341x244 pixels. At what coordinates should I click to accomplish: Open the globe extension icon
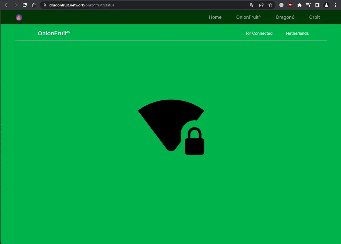[x=282, y=5]
